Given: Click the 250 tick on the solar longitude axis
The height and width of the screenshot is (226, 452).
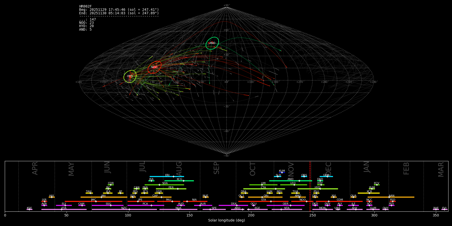Looking at the screenshot, I should pos(313,215).
